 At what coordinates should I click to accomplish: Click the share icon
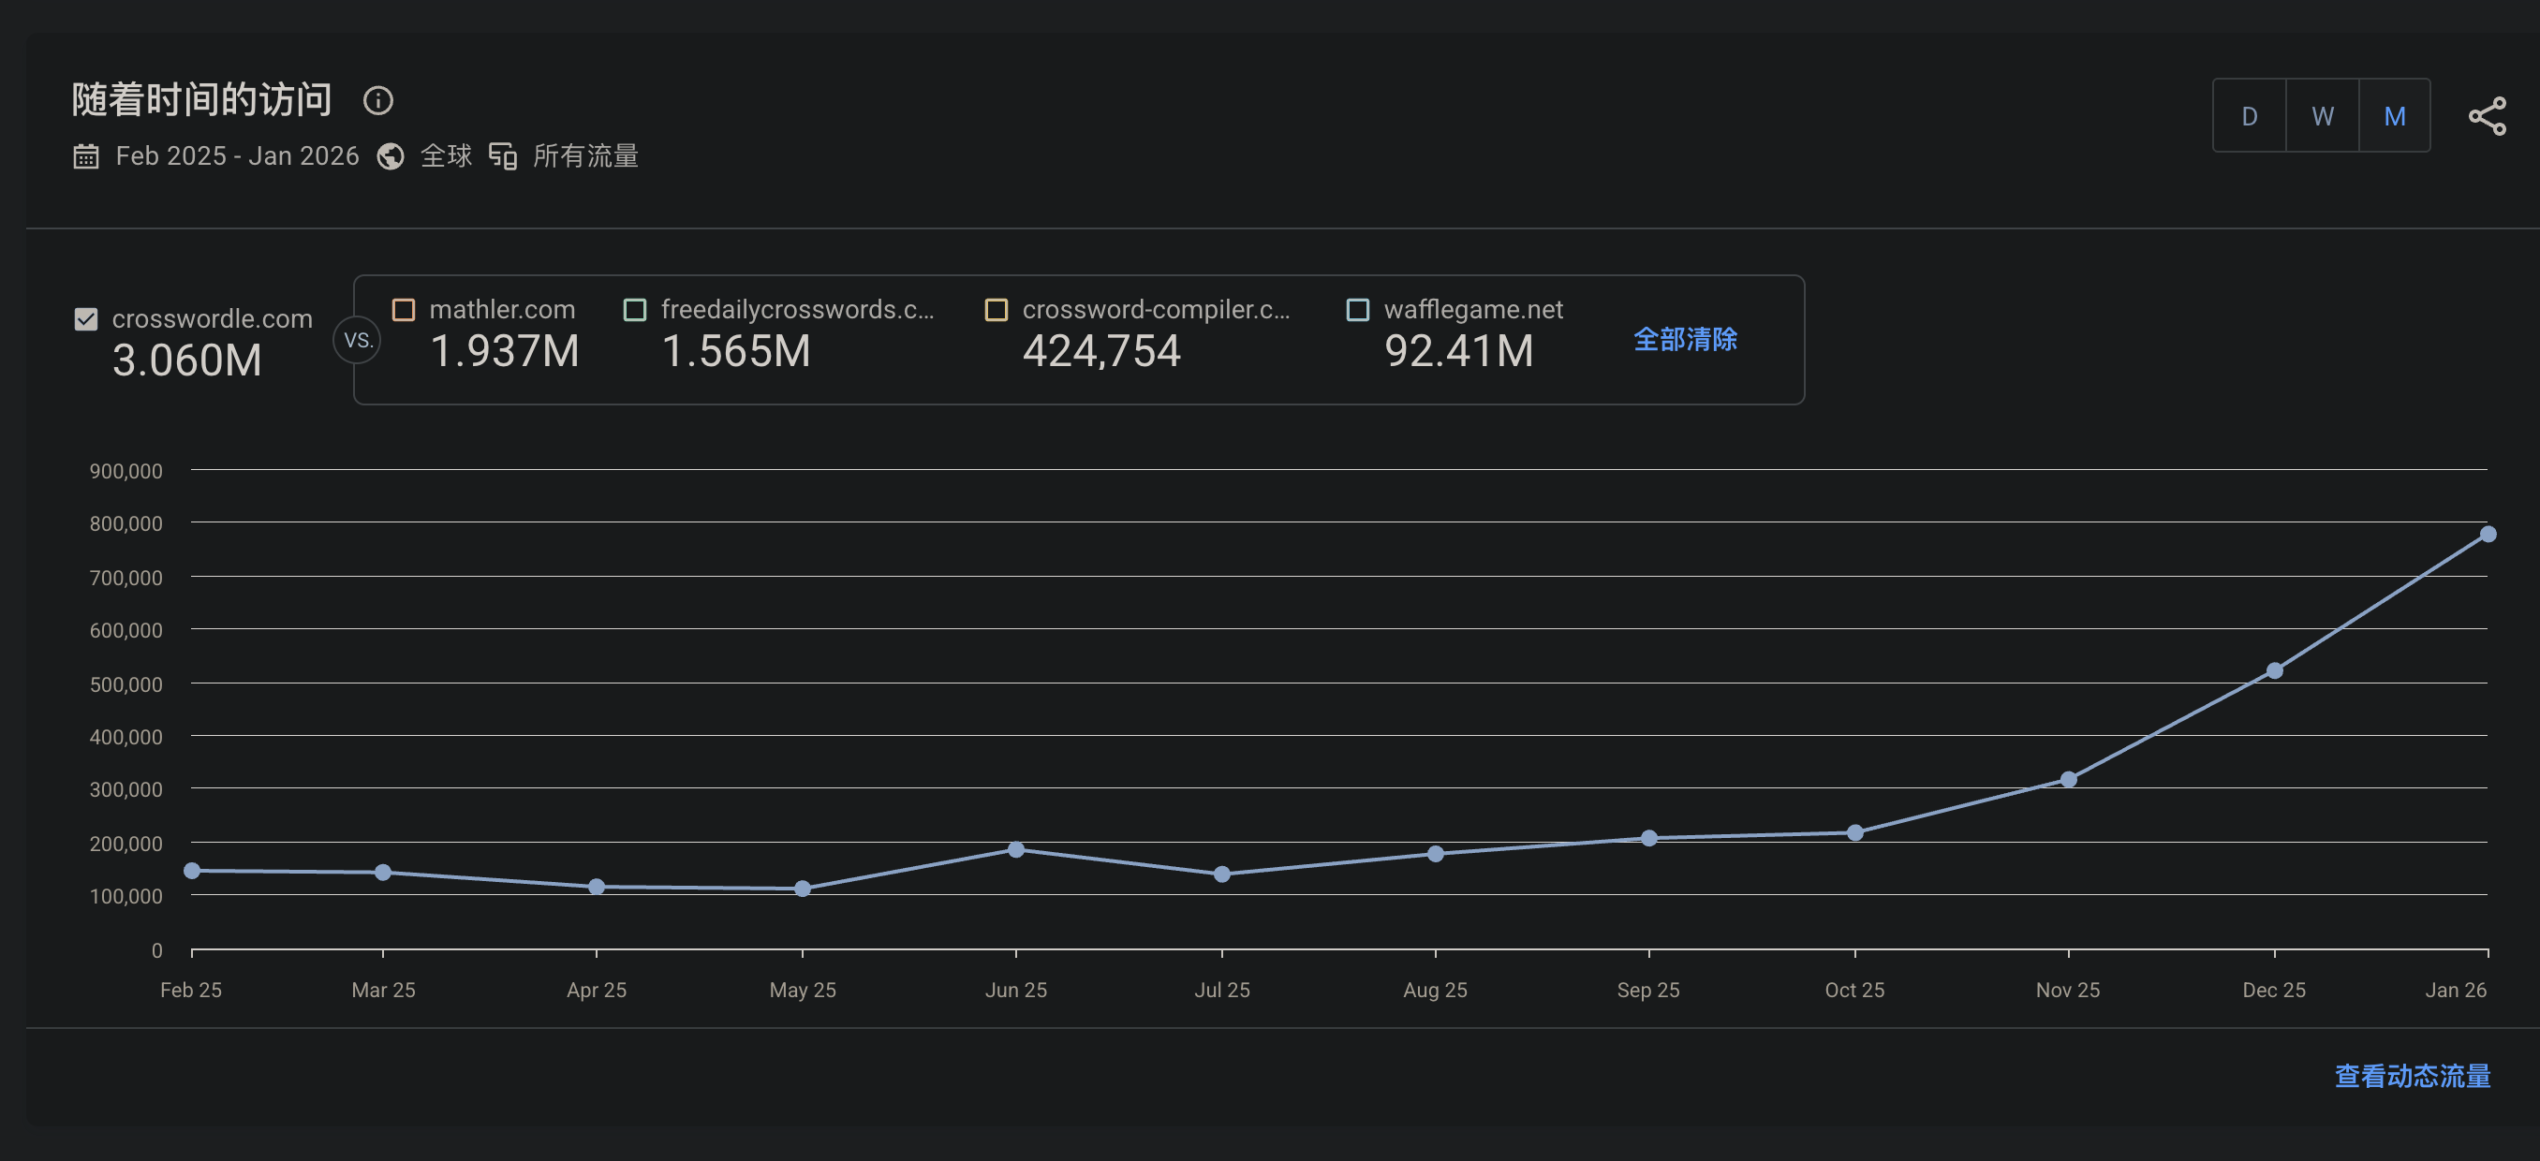pos(2486,116)
